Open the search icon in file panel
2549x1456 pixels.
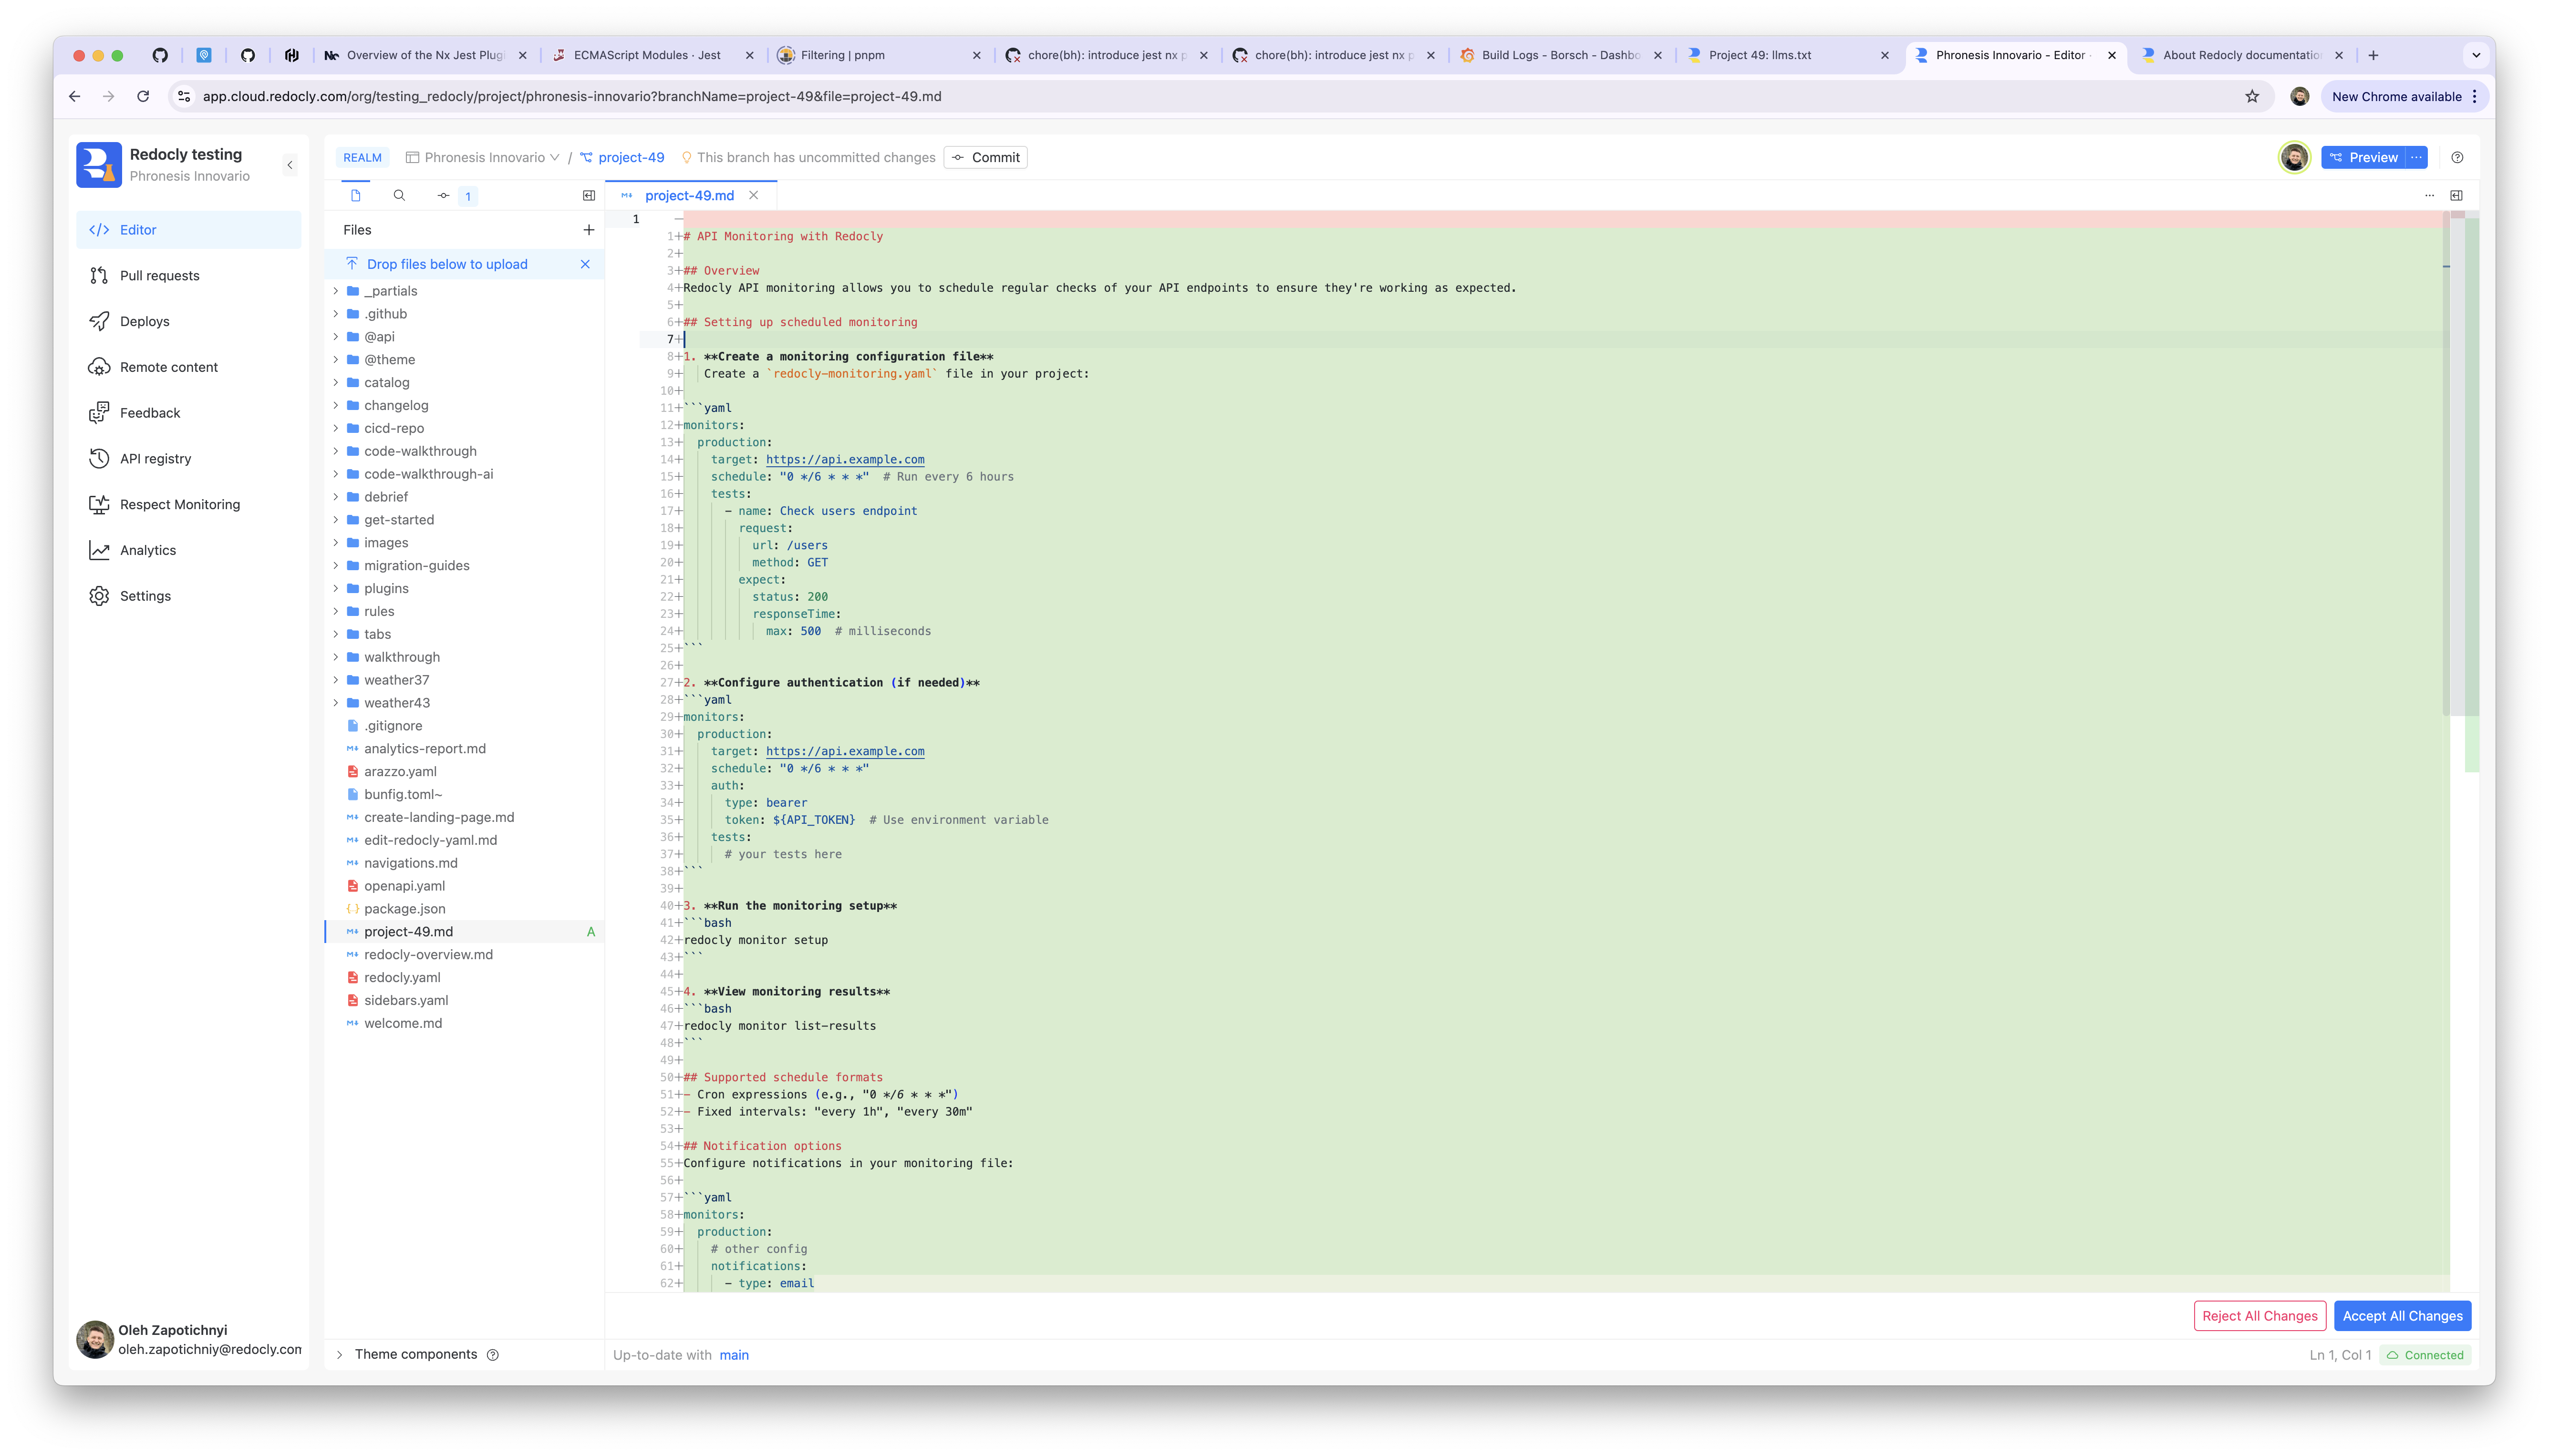(x=399, y=196)
